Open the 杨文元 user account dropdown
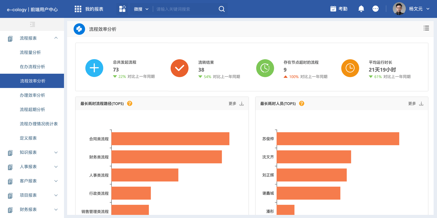The width and height of the screenshot is (437, 218). click(419, 9)
